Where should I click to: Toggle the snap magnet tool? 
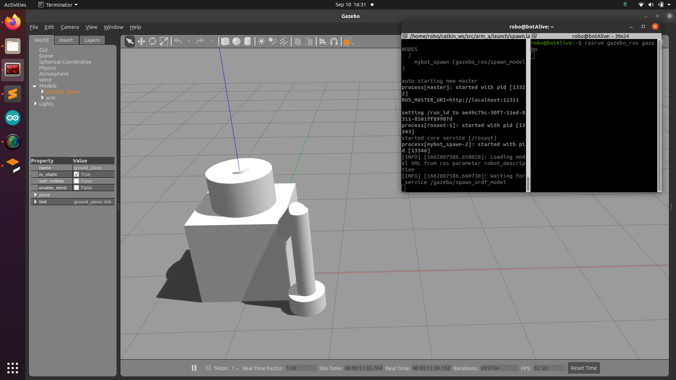pos(334,42)
